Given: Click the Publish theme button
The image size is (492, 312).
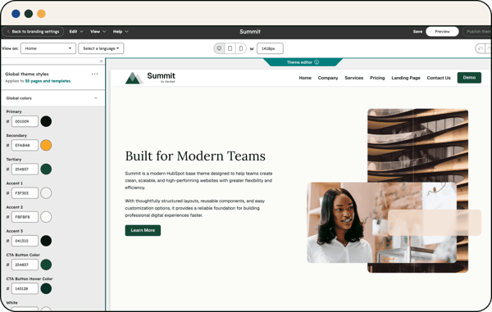Looking at the screenshot, I should (x=476, y=32).
